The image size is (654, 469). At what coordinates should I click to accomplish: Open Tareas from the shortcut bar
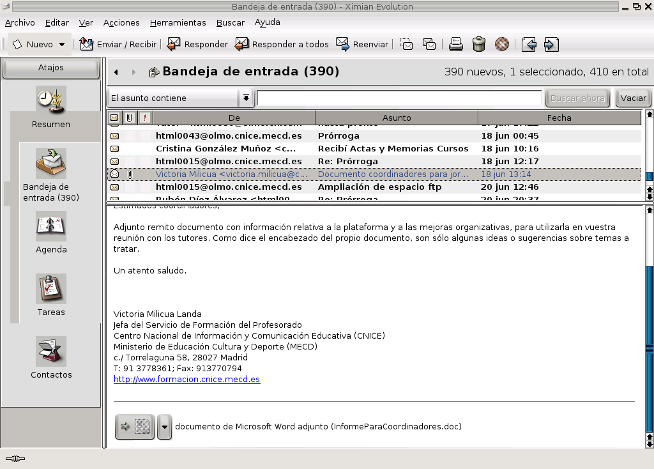pos(51,296)
